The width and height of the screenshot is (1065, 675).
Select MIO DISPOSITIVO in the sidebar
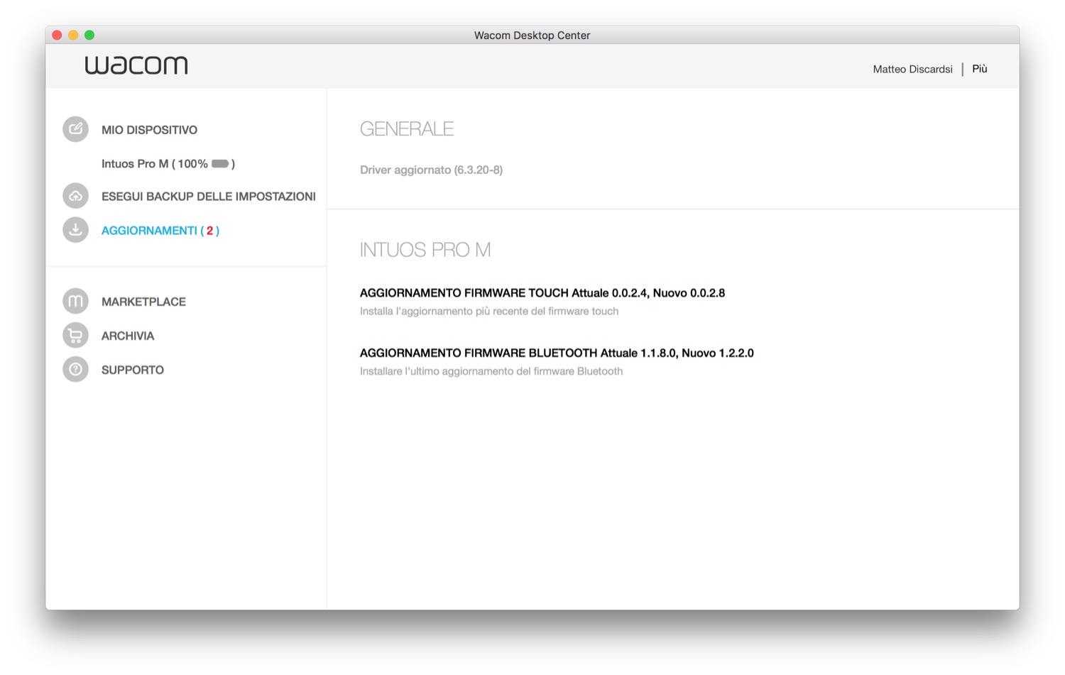[149, 130]
